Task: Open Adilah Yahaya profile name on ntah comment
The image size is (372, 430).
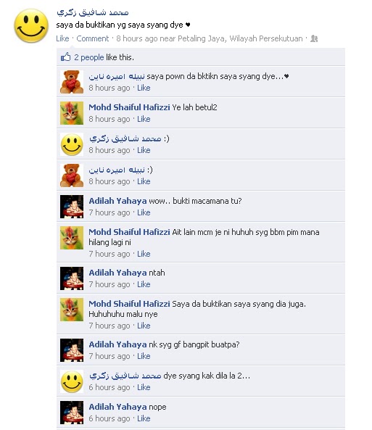Action: (x=117, y=273)
